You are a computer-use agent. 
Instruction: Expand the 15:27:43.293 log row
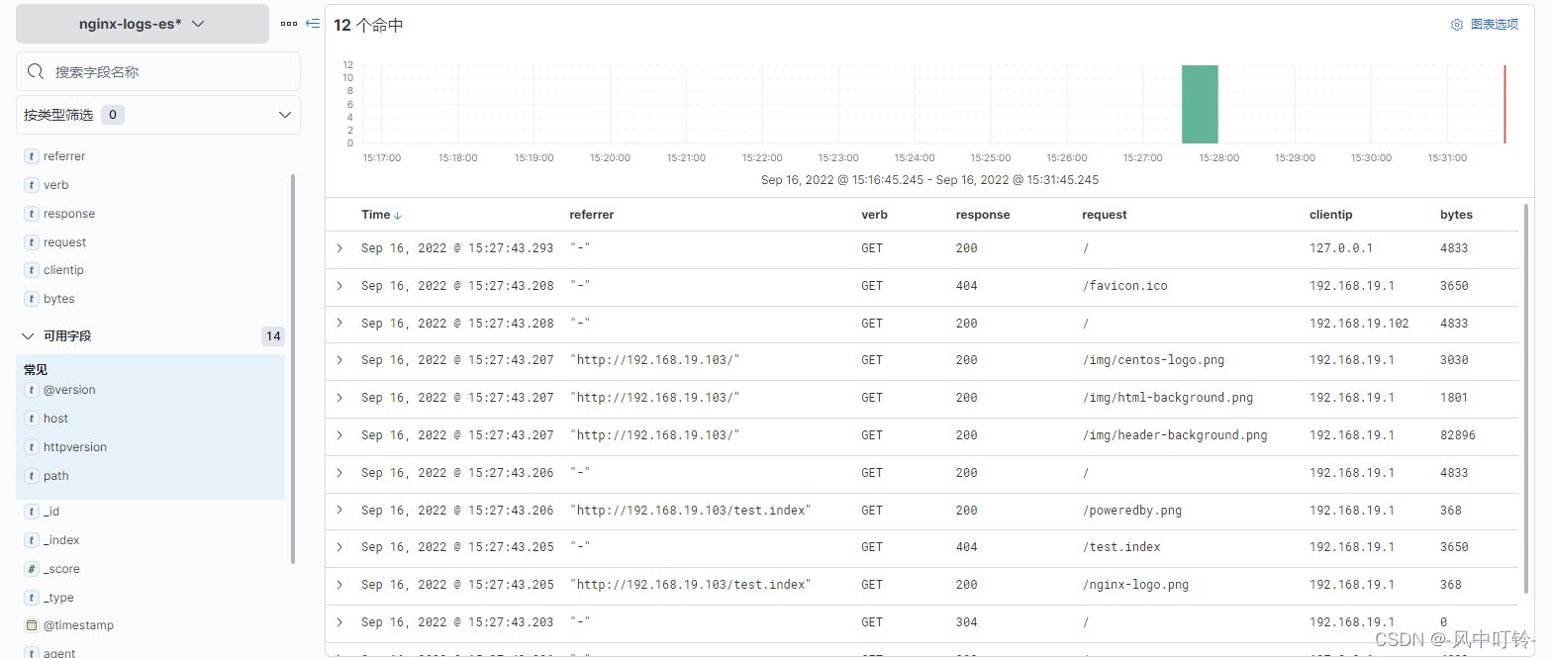tap(339, 248)
